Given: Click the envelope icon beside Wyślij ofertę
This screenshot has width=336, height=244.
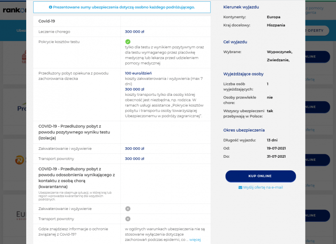Looking at the screenshot, I should (x=240, y=187).
